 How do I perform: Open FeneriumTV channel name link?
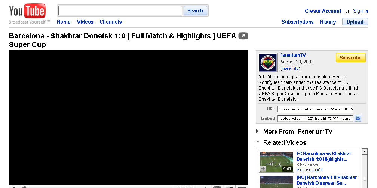click(293, 55)
